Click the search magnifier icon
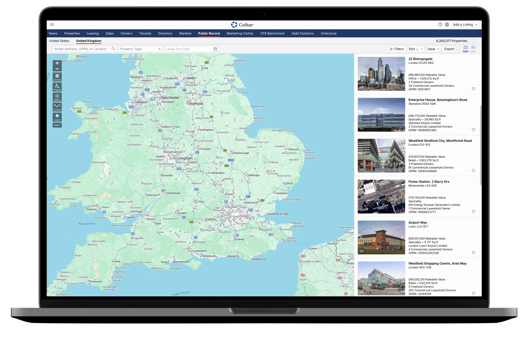Image resolution: width=529 pixels, height=338 pixels. click(113, 49)
